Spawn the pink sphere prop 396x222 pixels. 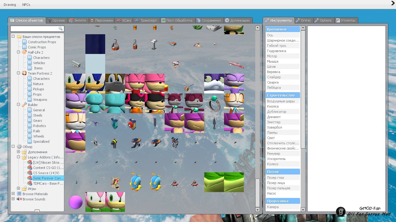coord(75,202)
